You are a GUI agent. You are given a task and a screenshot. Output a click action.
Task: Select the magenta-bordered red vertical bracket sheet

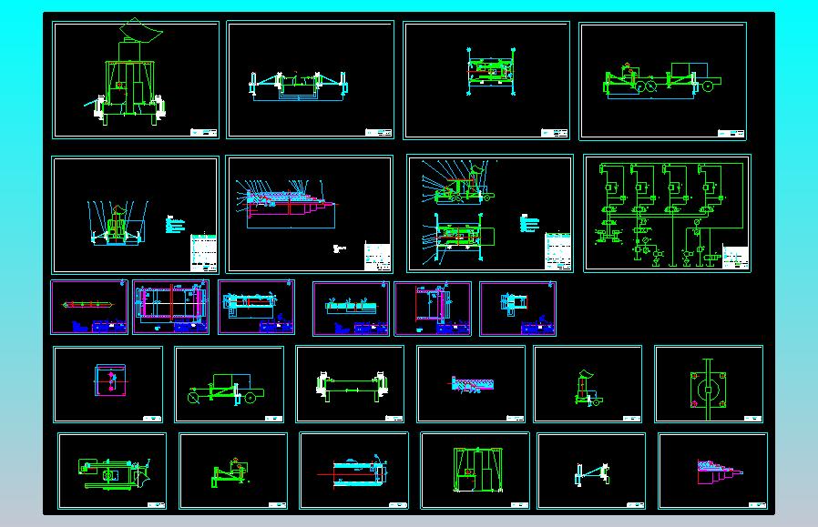433,309
